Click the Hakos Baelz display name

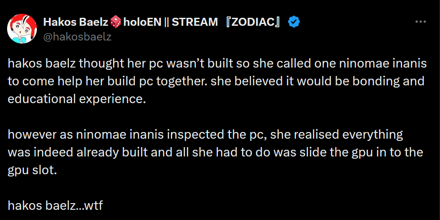coord(76,22)
